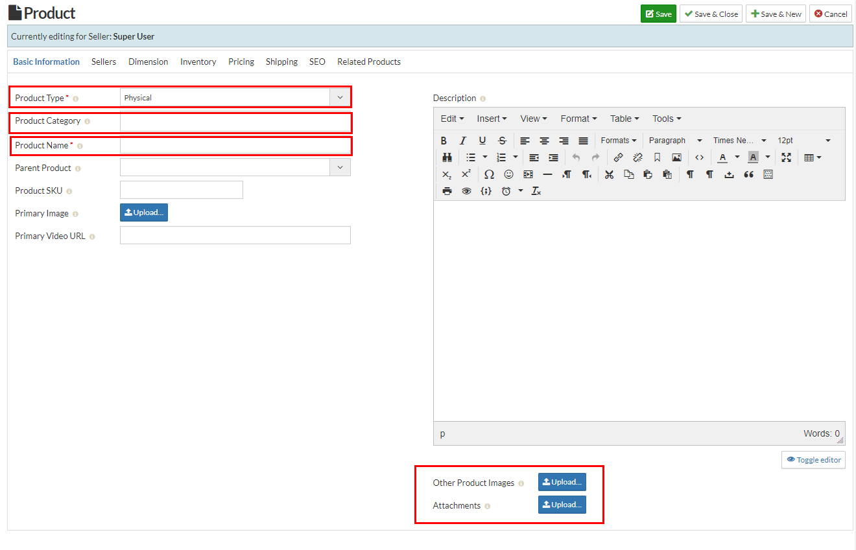
Task: Open the Product Type dropdown
Action: pos(339,97)
